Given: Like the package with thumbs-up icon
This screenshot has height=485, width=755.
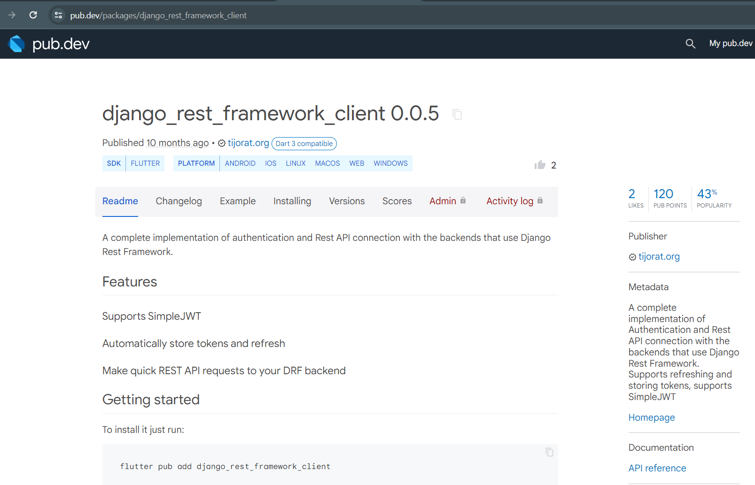Looking at the screenshot, I should pos(540,165).
